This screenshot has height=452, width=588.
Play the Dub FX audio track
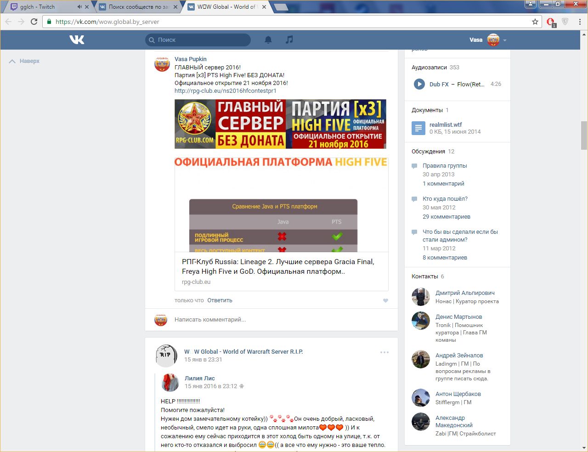[x=419, y=84]
